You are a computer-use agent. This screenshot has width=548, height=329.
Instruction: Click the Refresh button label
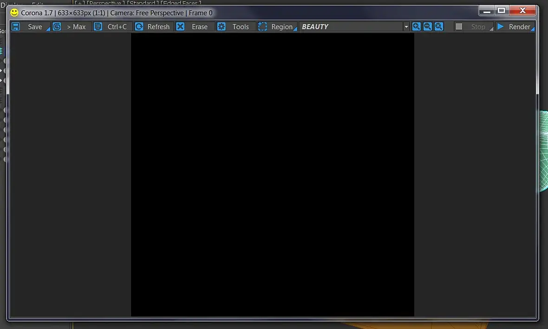pos(158,27)
